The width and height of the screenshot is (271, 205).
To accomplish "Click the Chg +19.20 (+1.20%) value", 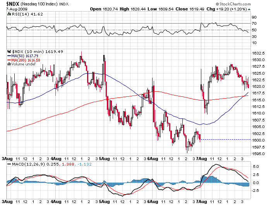I will (x=226, y=9).
